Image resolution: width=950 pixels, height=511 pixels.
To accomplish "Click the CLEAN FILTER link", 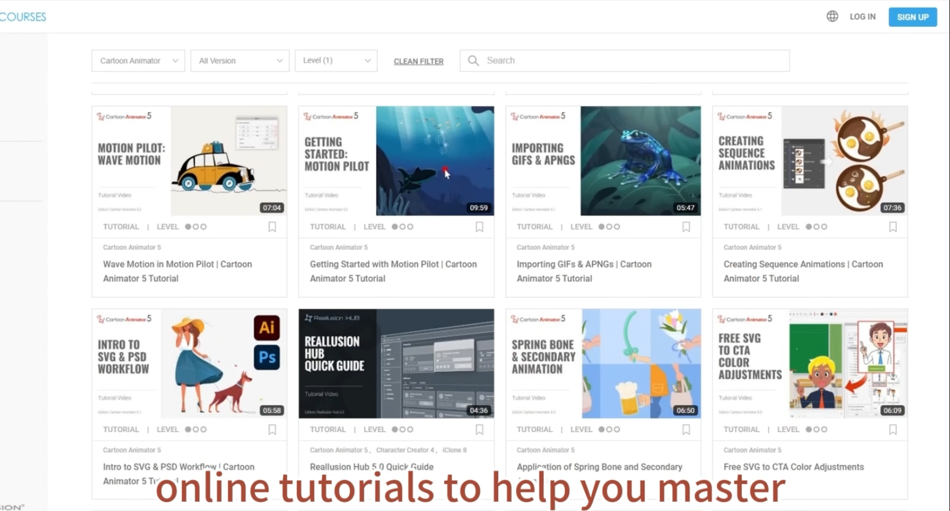I will point(419,61).
